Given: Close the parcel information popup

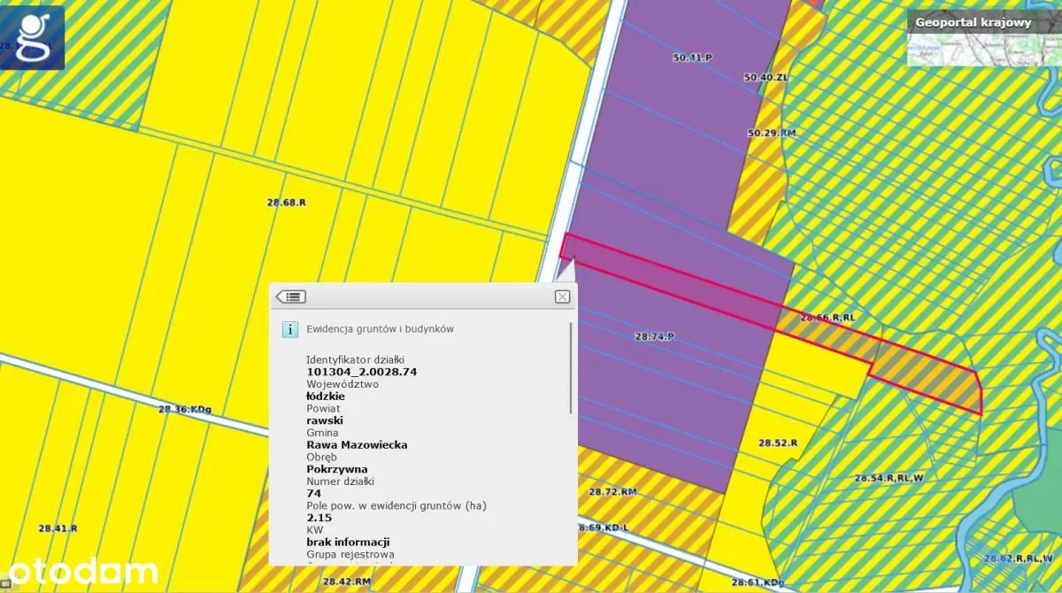Looking at the screenshot, I should coord(562,296).
